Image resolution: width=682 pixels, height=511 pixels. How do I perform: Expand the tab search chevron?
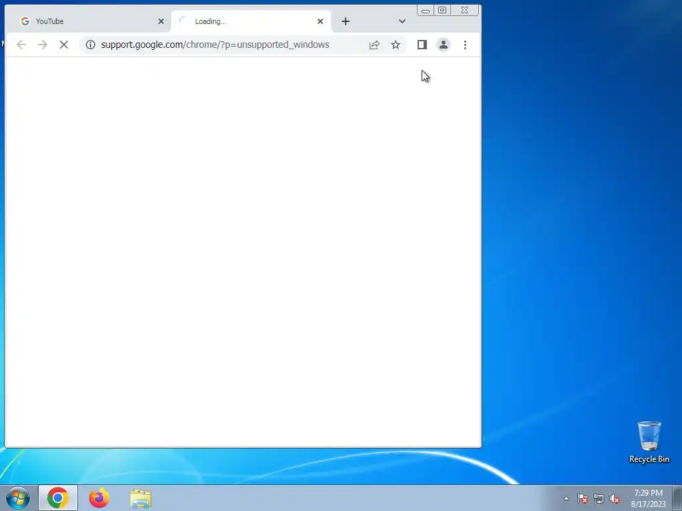[x=402, y=21]
